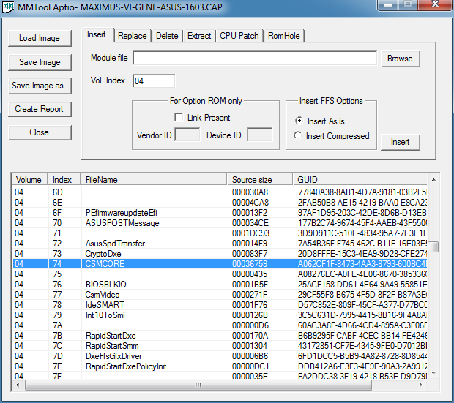Viewport: 454px width, 403px height.
Task: Select the AsusSpdTransfer module
Action: click(x=220, y=244)
